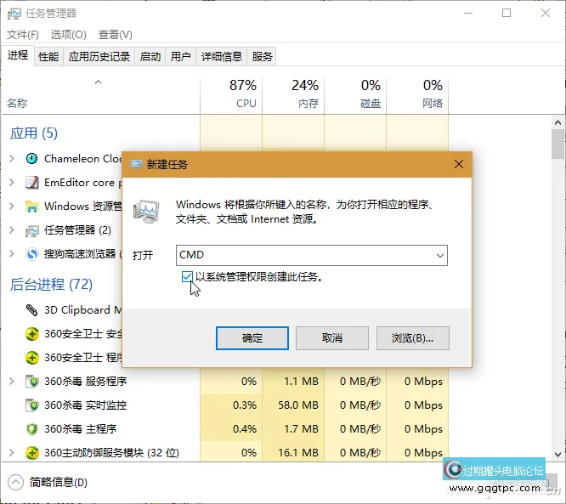
Task: Open the 查看(V) menu
Action: click(x=115, y=35)
